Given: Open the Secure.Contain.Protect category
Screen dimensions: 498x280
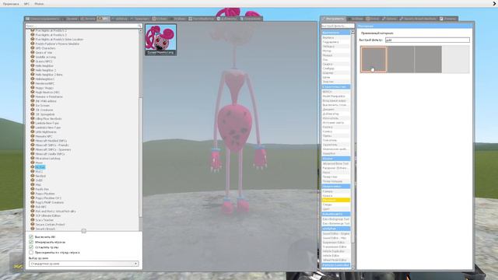Looking at the screenshot, I should click(x=50, y=225).
